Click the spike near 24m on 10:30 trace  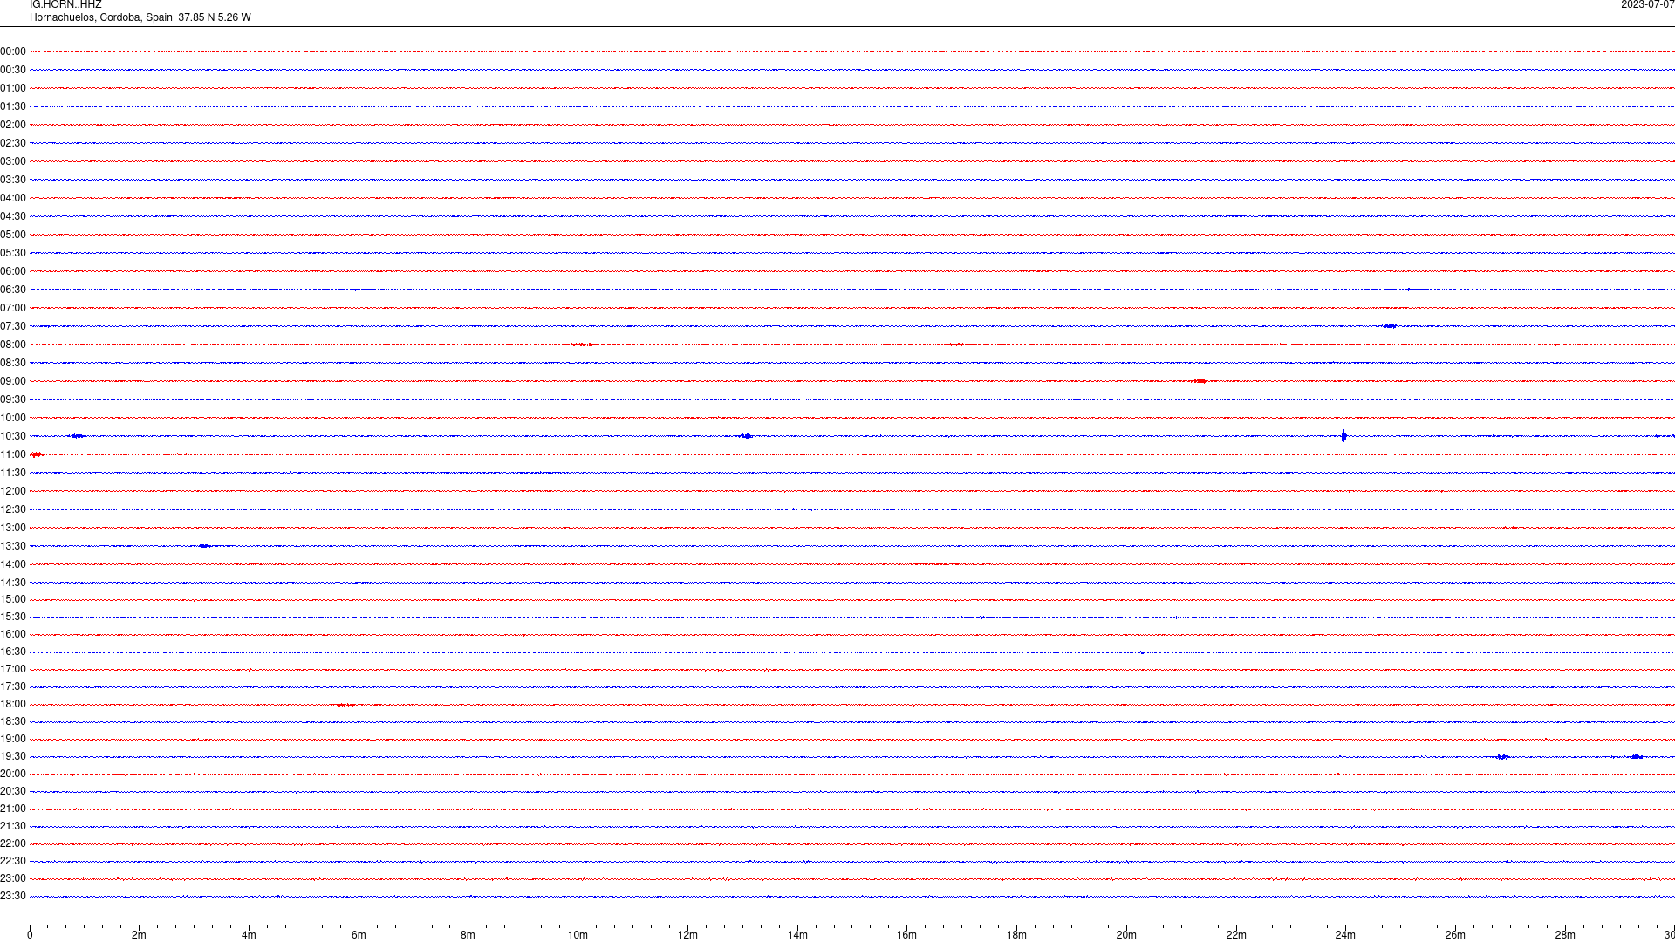pos(1343,436)
